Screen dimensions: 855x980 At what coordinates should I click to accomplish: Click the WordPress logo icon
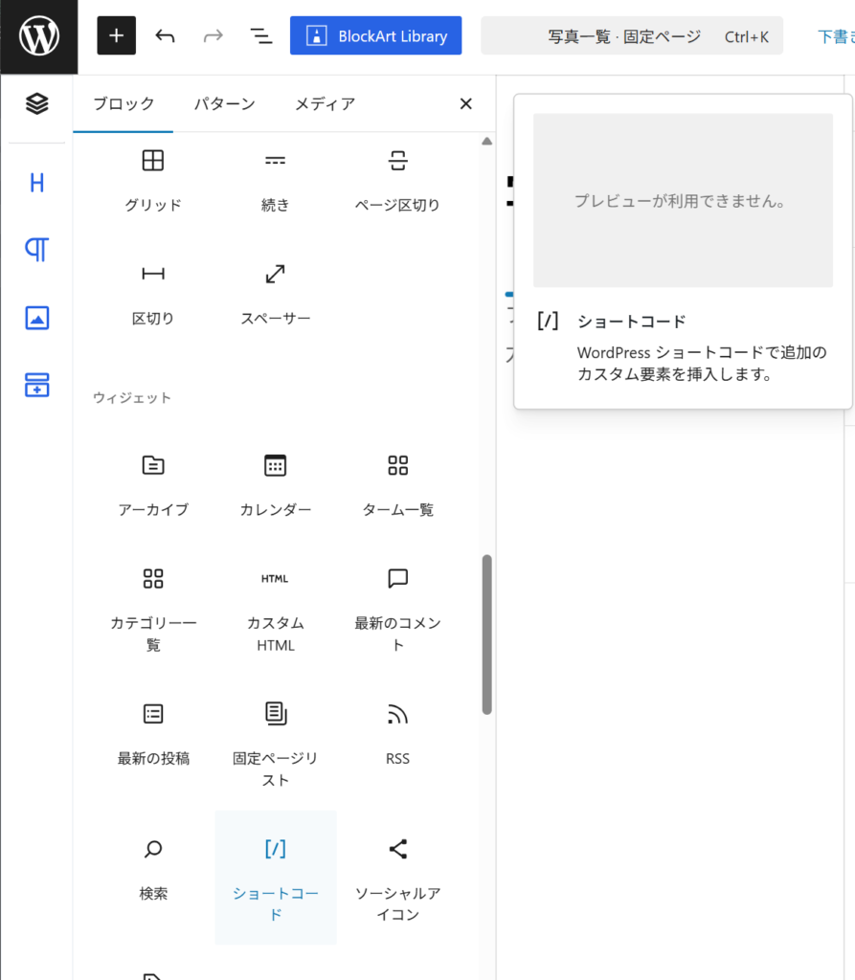coord(39,36)
